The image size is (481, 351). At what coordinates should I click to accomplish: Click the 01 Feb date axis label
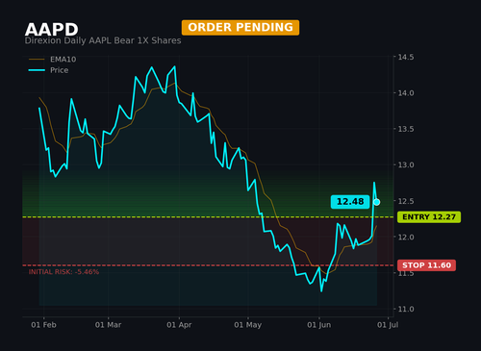[43, 325]
